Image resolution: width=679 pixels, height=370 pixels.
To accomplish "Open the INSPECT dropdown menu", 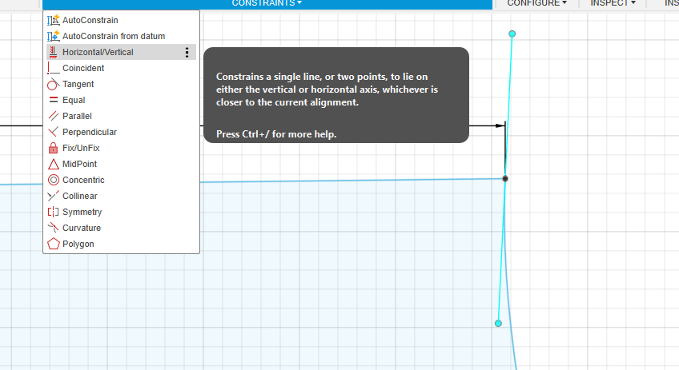I will (613, 3).
